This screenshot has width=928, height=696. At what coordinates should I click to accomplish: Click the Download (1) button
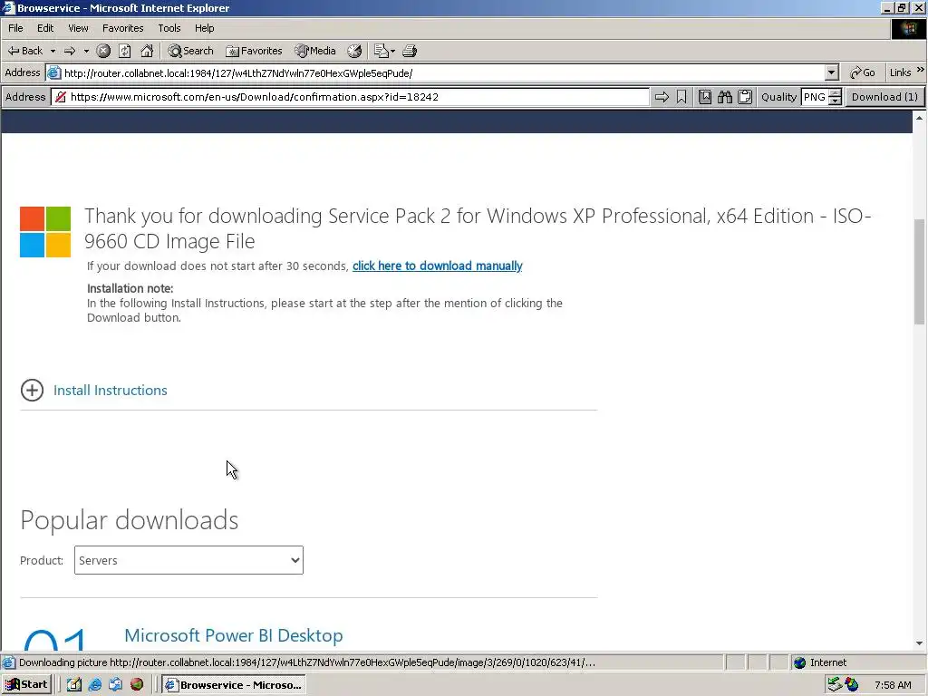(x=884, y=97)
